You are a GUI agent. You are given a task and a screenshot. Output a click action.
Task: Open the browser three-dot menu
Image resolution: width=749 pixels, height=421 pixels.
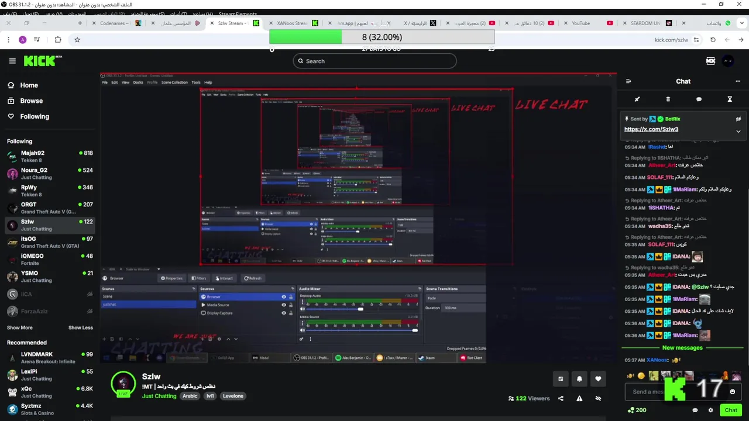coord(8,40)
